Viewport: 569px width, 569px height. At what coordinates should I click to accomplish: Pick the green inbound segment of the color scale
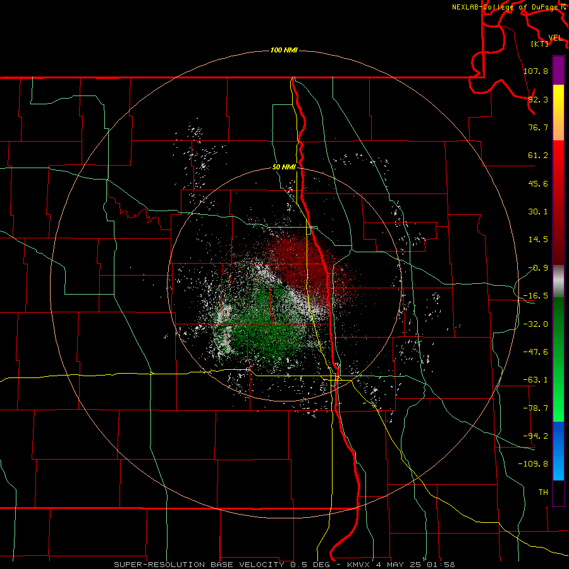[x=558, y=359]
